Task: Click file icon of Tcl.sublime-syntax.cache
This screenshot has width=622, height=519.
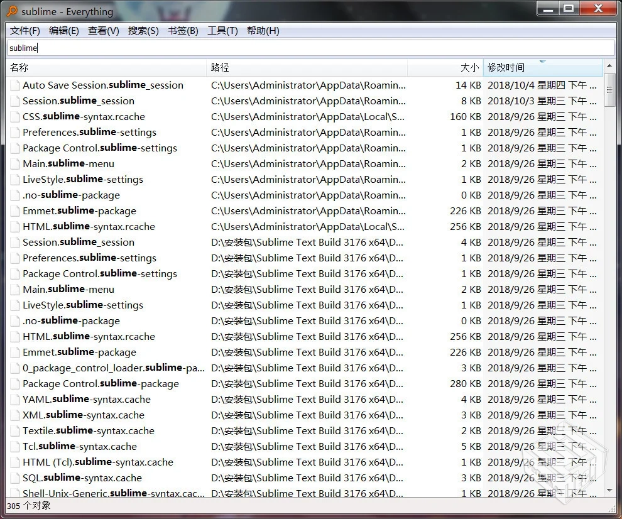Action: pyautogui.click(x=14, y=447)
